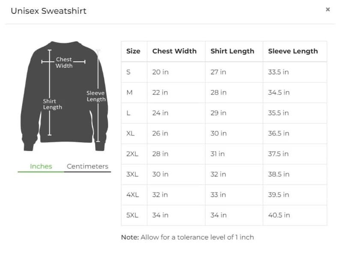Click the Sleeve Length label on the diagram
The image size is (340, 255).
pos(95,96)
